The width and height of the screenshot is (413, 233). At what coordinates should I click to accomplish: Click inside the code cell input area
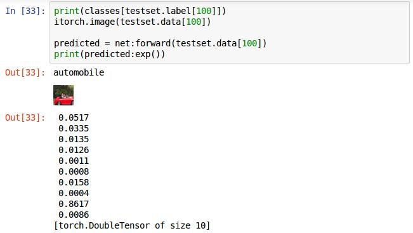230,32
